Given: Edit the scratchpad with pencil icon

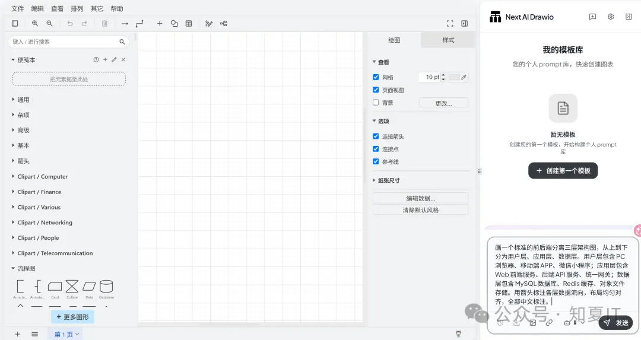Looking at the screenshot, I should click(114, 60).
